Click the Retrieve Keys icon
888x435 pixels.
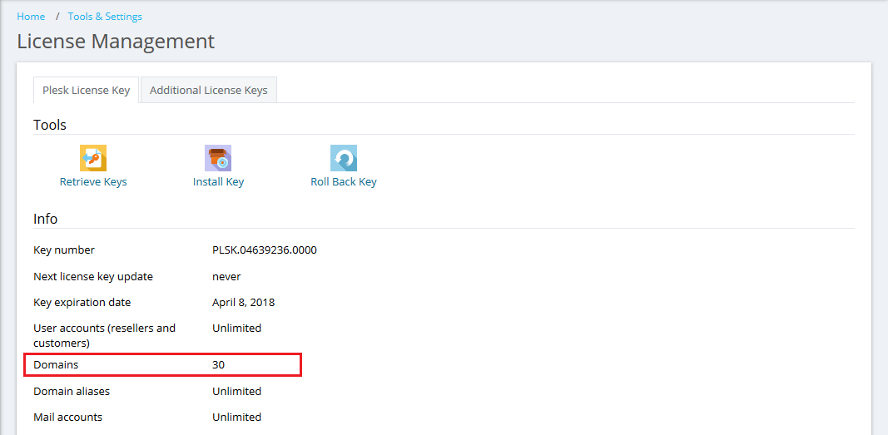(x=93, y=158)
